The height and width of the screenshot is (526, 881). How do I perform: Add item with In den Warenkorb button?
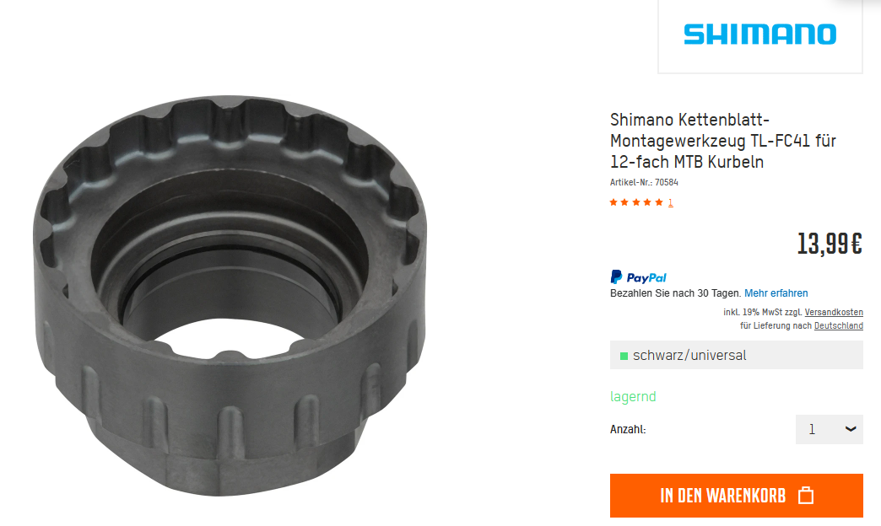(737, 496)
